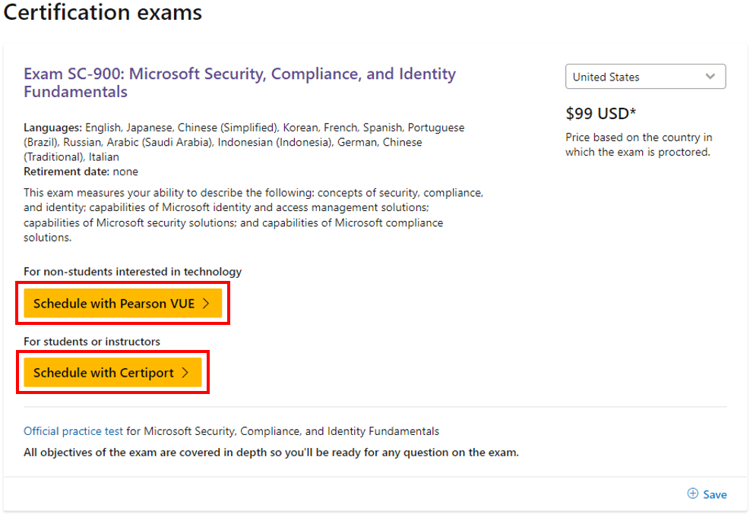Schedule the exam with Certiport
This screenshot has height=517, width=753.
point(113,373)
